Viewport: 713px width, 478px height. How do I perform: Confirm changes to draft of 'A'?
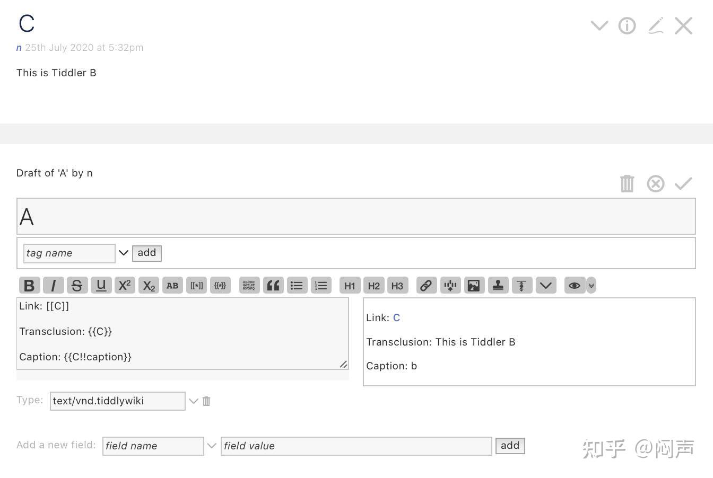click(683, 184)
